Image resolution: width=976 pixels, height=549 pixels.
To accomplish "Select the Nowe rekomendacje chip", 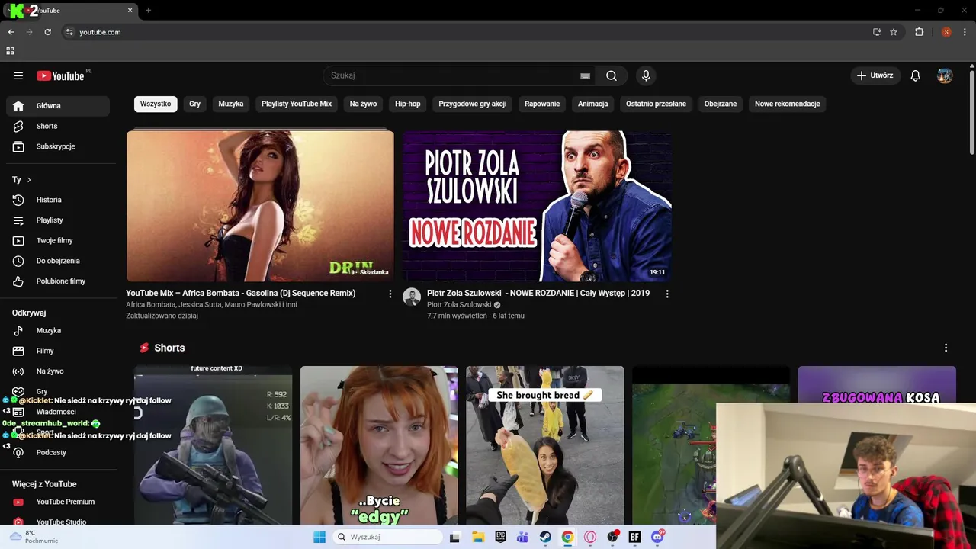I will coord(788,104).
